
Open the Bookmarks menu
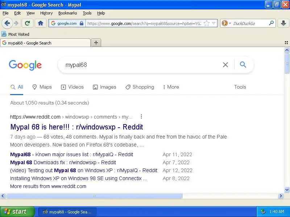coord(68,13)
